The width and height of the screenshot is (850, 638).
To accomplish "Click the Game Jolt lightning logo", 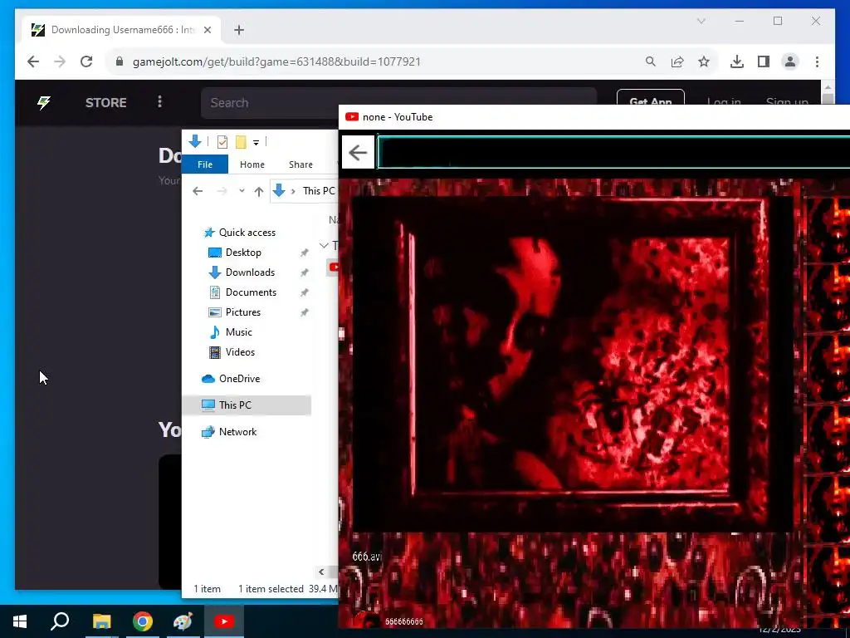I will pos(43,102).
